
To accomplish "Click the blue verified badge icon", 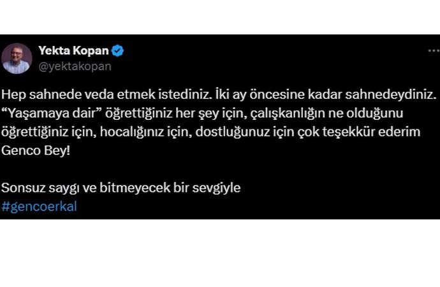I will [117, 50].
